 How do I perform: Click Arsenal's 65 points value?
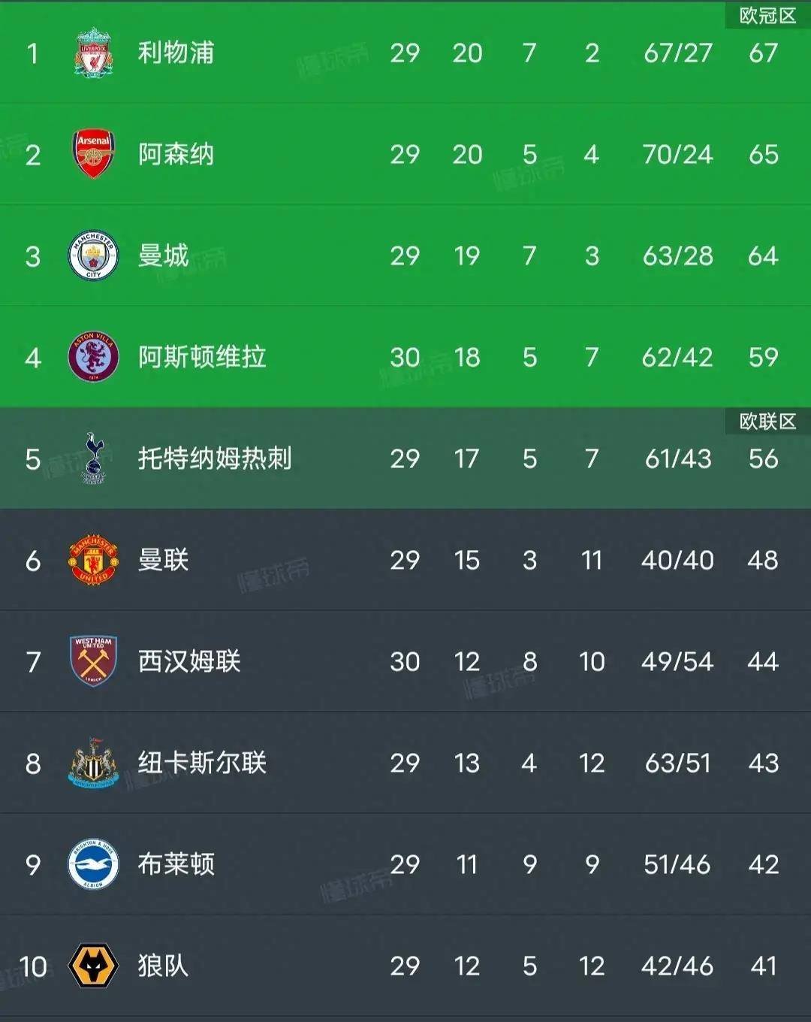[x=763, y=154]
